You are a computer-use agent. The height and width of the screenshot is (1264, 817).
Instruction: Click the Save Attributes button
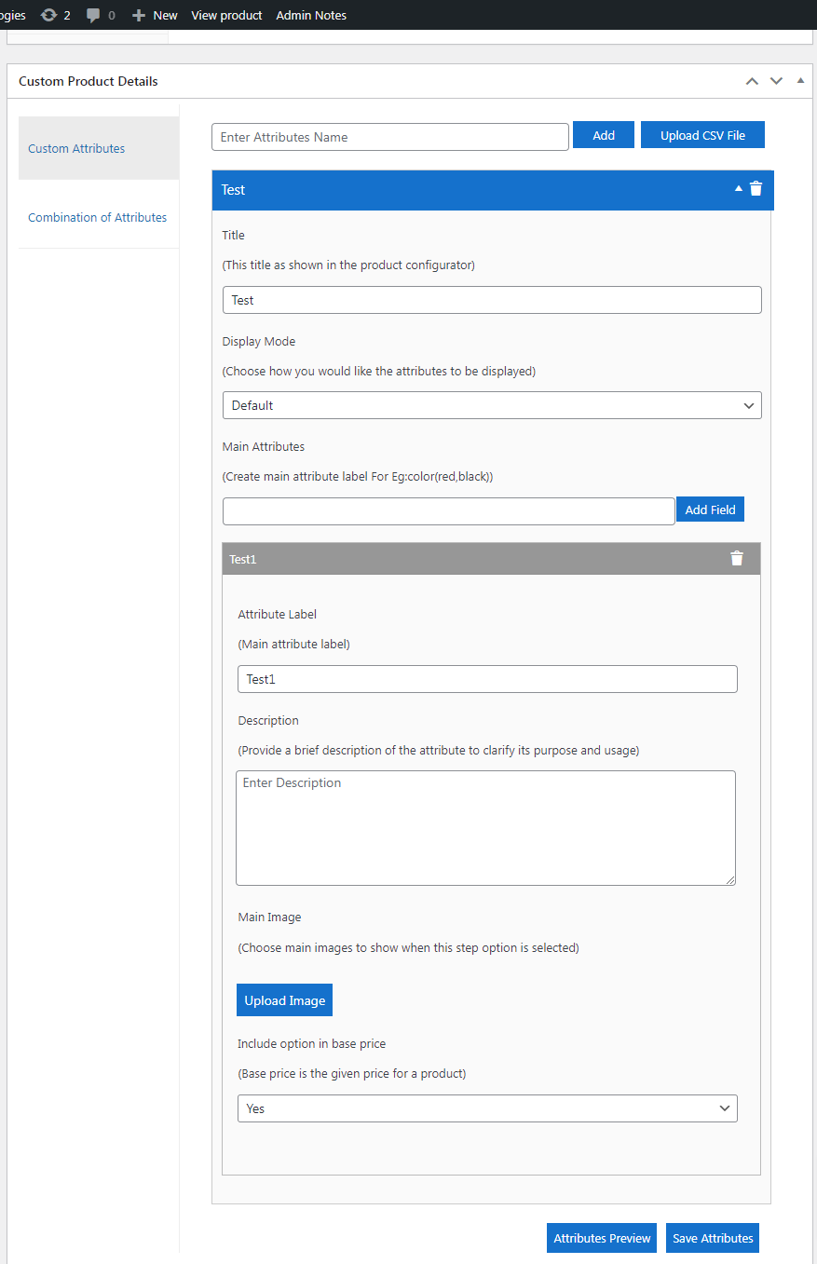click(x=713, y=1238)
